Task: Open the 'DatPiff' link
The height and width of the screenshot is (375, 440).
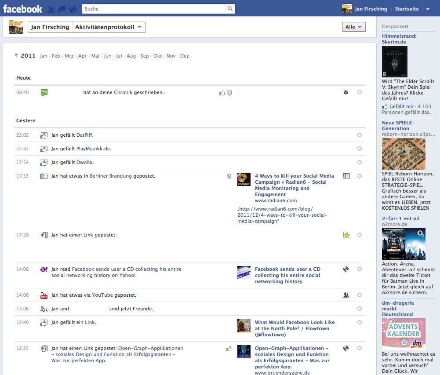Action: tap(84, 135)
